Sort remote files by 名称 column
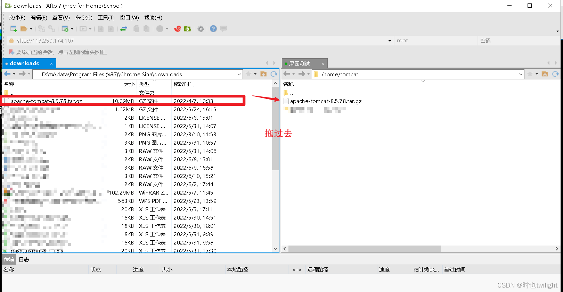Viewport: 563px width, 292px height. pos(288,84)
